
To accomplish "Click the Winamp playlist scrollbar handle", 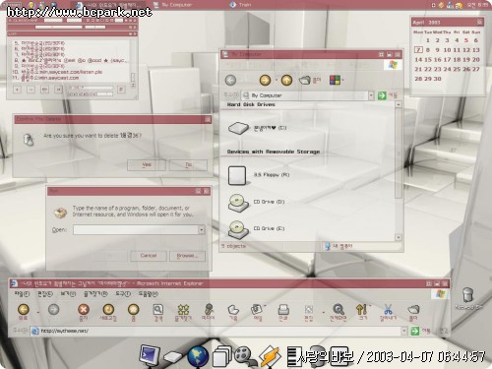I will [x=133, y=77].
